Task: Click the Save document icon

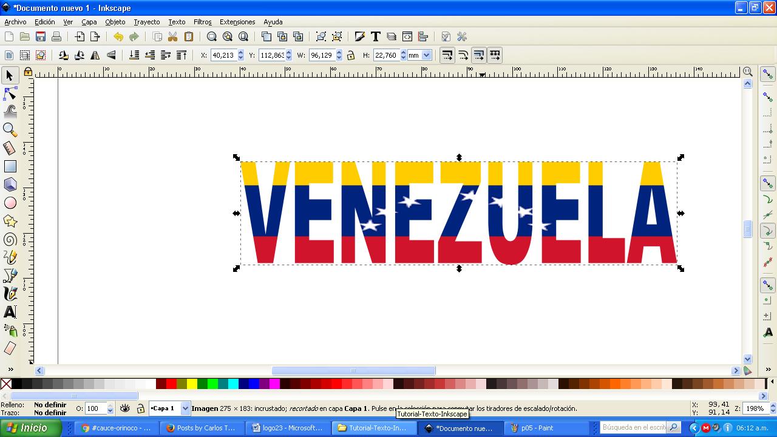Action: click(x=41, y=37)
